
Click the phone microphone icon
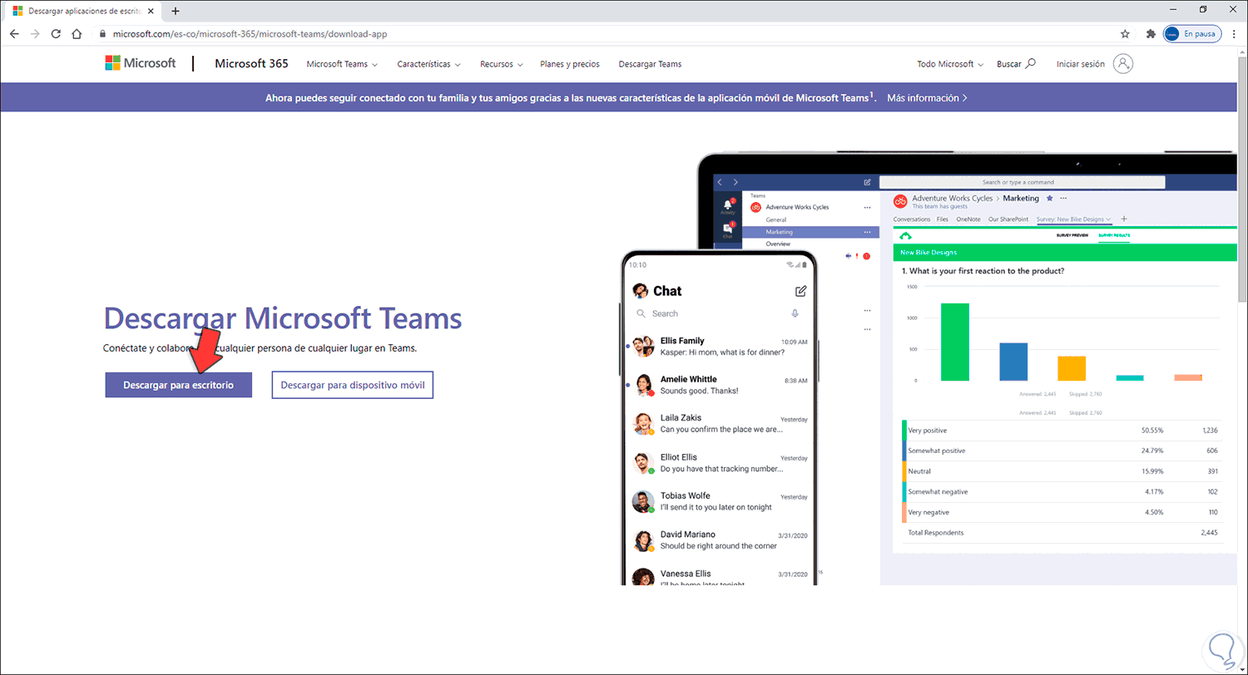[x=795, y=313]
